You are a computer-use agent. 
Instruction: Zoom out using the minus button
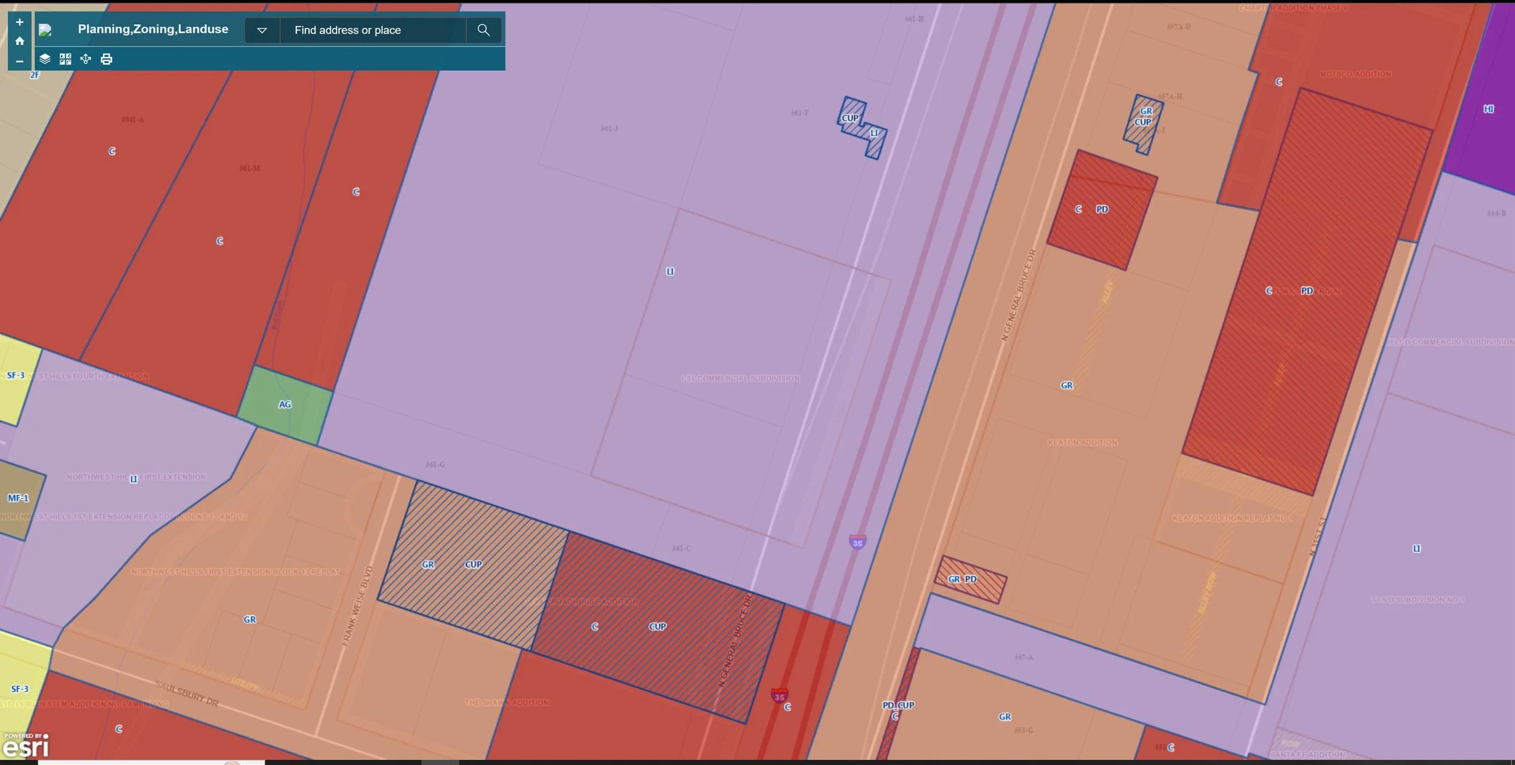coord(19,61)
